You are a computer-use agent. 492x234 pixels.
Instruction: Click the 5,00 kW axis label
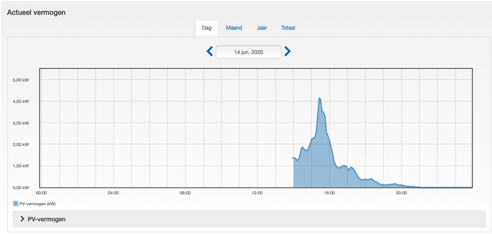(x=22, y=80)
